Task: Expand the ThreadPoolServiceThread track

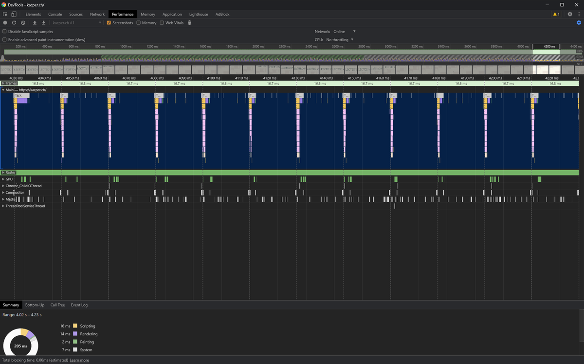Action: pyautogui.click(x=3, y=206)
